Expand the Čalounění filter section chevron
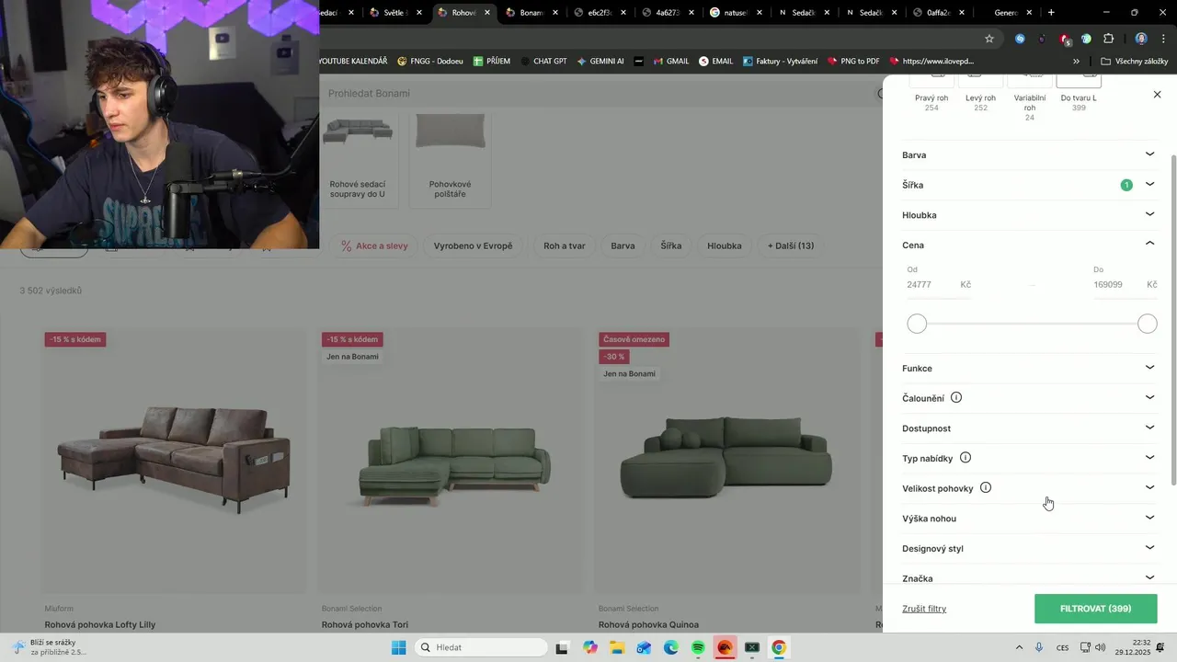 point(1149,397)
